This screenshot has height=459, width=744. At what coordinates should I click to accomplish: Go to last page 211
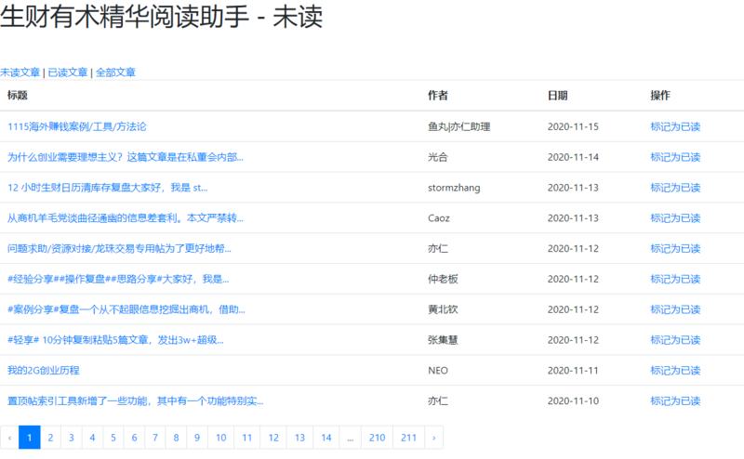[408, 438]
